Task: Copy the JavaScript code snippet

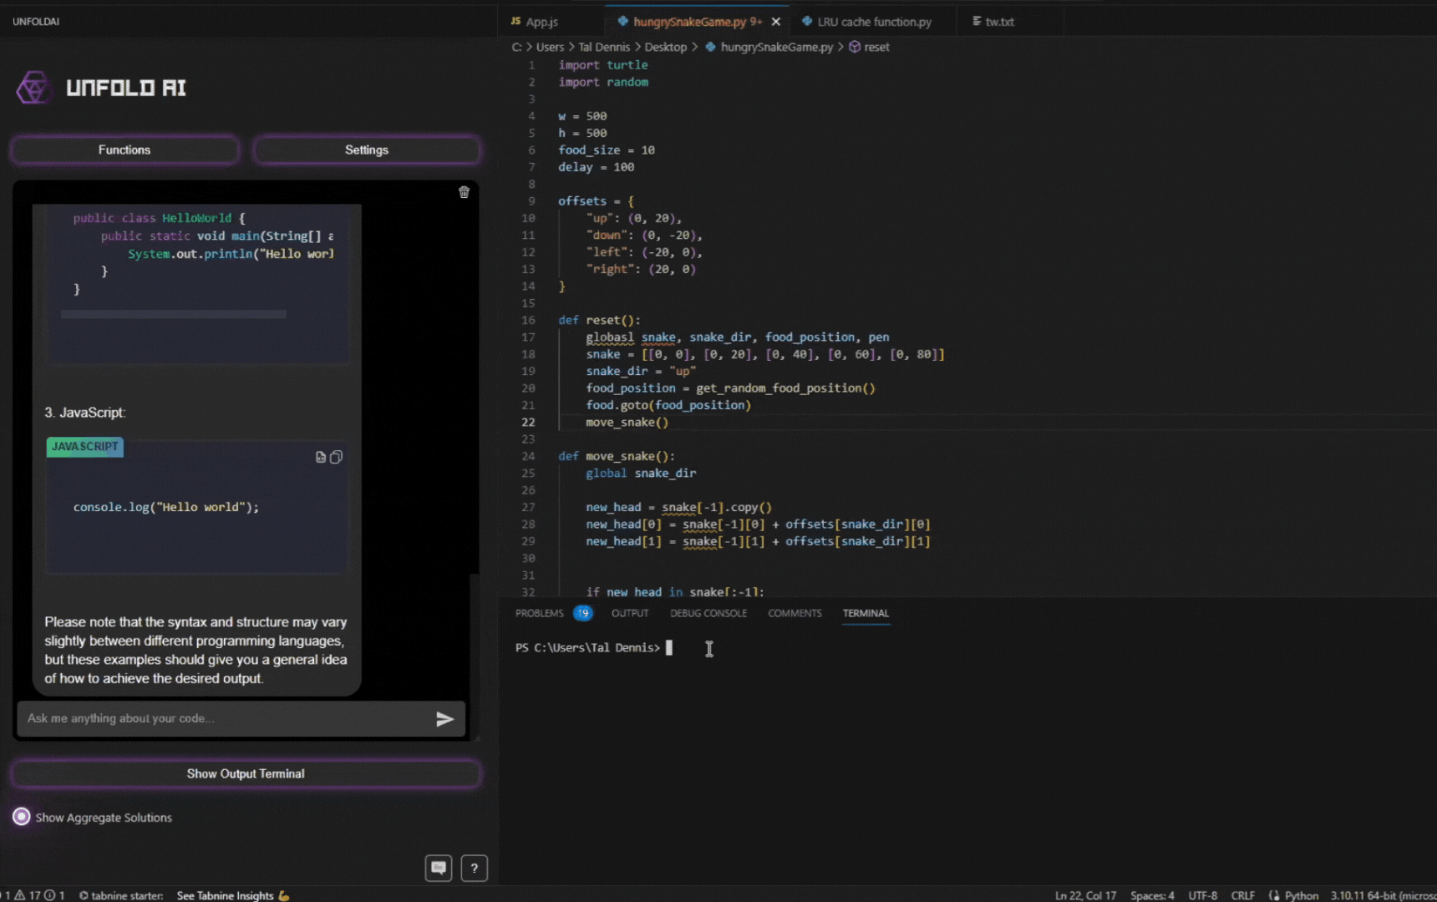Action: tap(337, 457)
